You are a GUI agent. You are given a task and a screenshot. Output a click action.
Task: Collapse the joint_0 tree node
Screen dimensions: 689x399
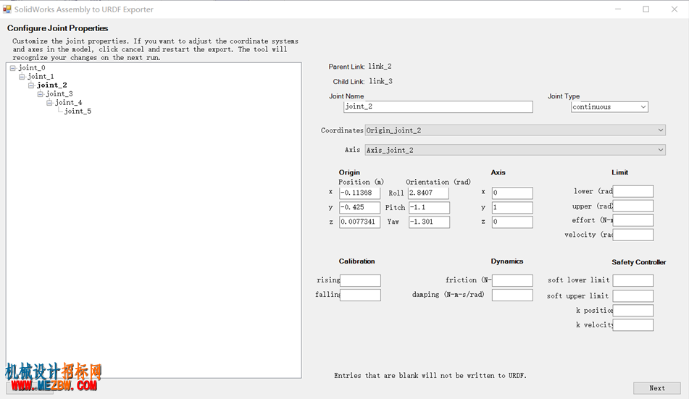pyautogui.click(x=13, y=68)
